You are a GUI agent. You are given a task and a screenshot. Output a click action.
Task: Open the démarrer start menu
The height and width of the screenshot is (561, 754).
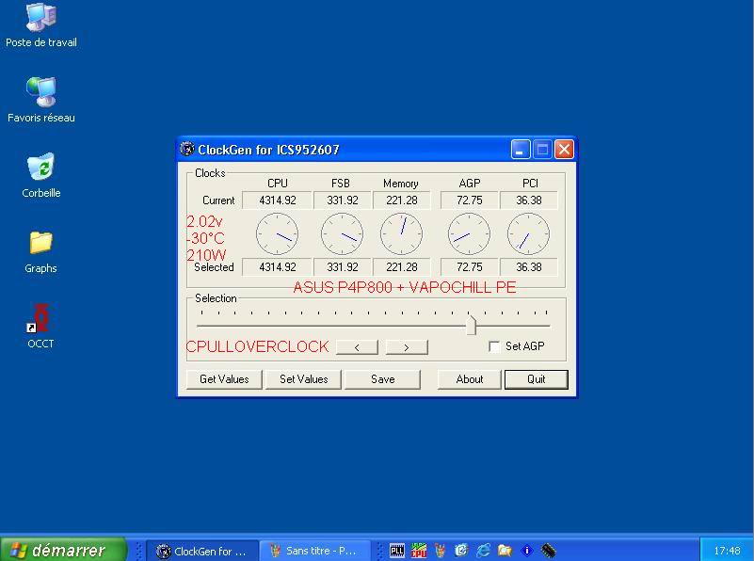point(63,550)
